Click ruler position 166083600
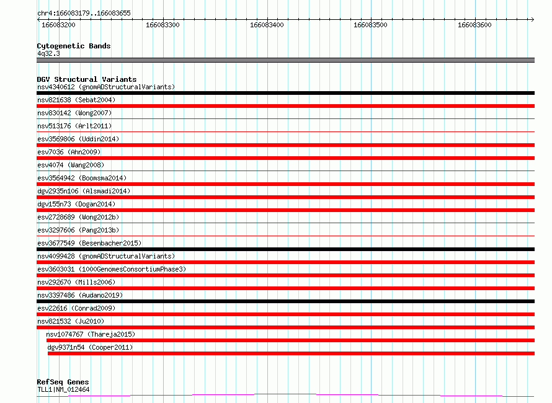The width and height of the screenshot is (552, 403). (x=474, y=25)
